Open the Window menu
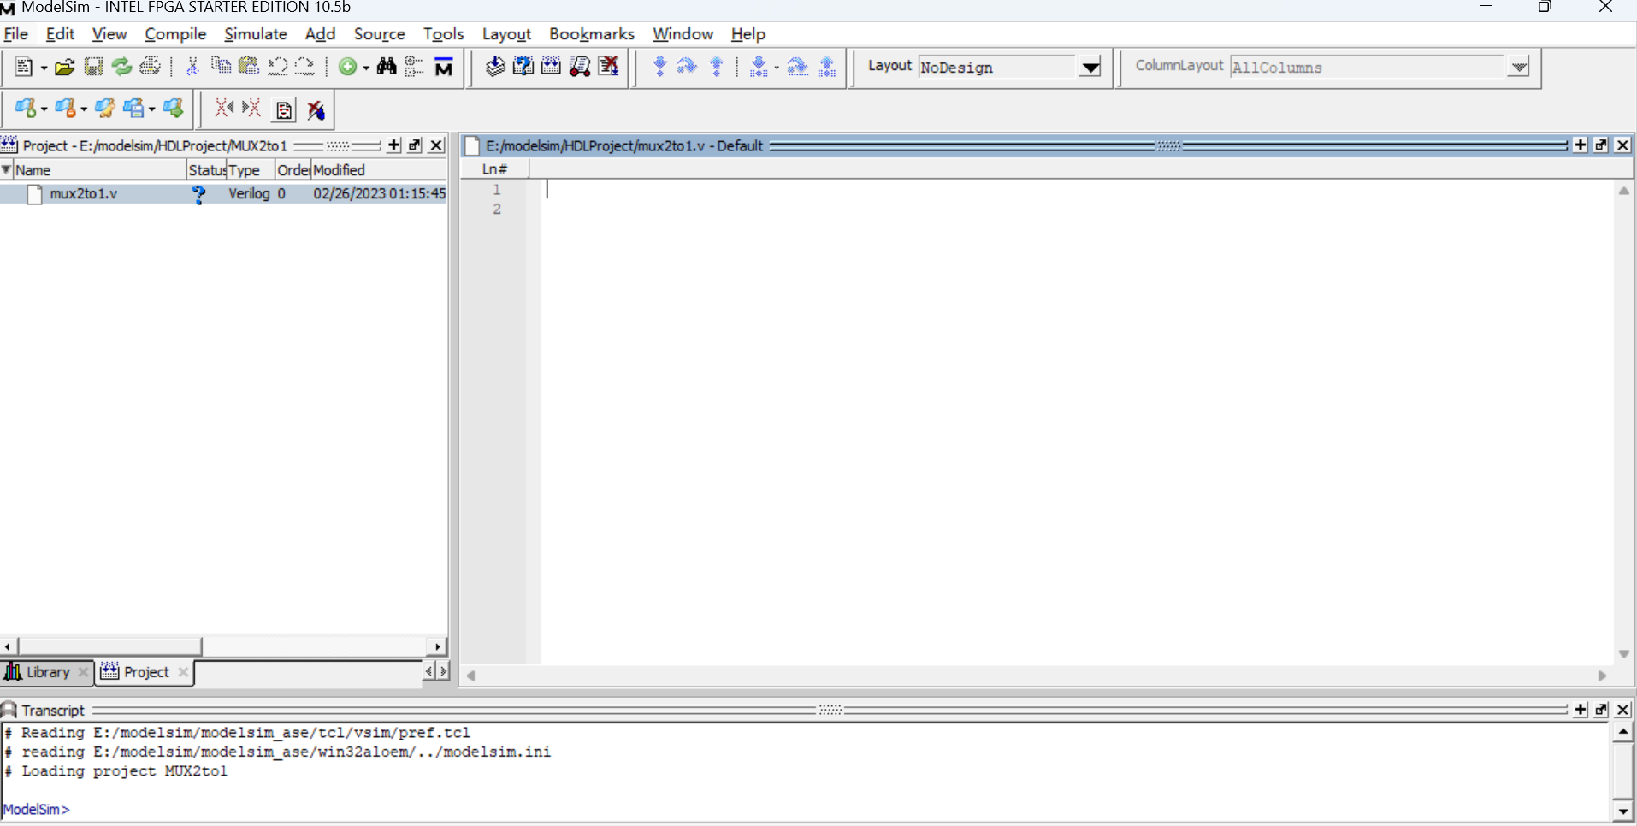The image size is (1637, 826). (x=683, y=34)
